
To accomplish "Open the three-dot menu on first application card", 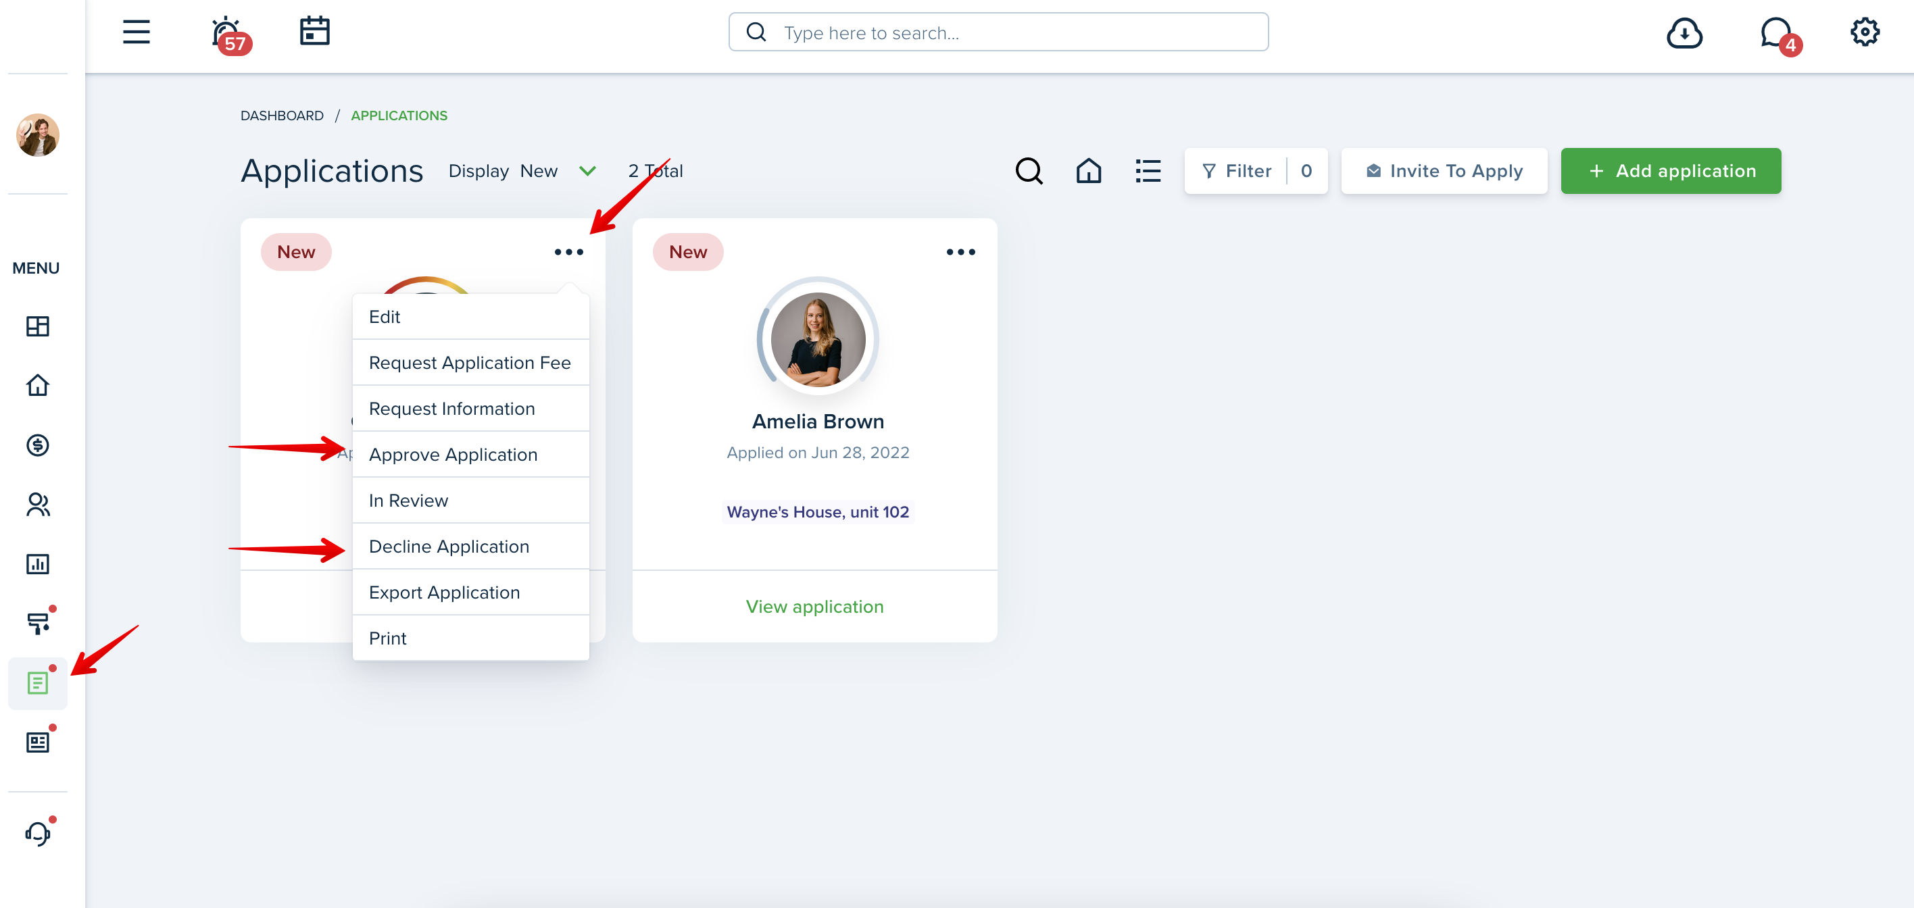I will pyautogui.click(x=568, y=252).
